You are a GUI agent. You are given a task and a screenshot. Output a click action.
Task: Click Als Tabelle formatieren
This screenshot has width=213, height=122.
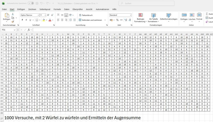153,18
